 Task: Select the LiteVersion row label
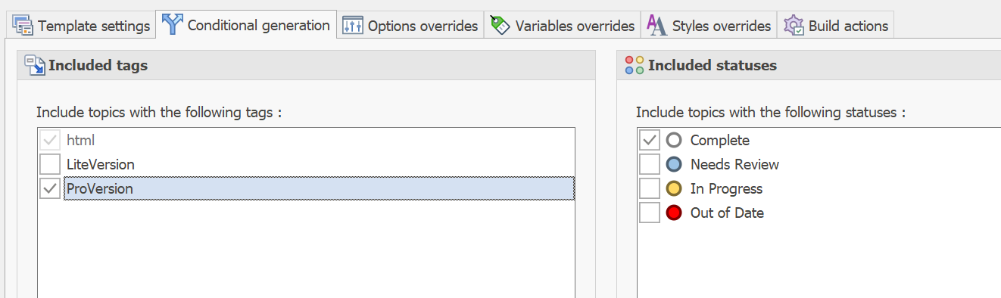[x=101, y=164]
